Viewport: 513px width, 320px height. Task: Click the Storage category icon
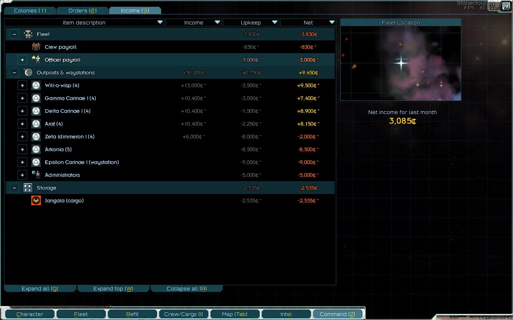[x=28, y=188]
